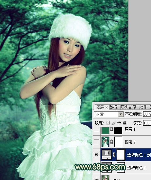Click the 不透明度 opacity field showing 30%
The height and width of the screenshot is (180, 151).
(147, 114)
